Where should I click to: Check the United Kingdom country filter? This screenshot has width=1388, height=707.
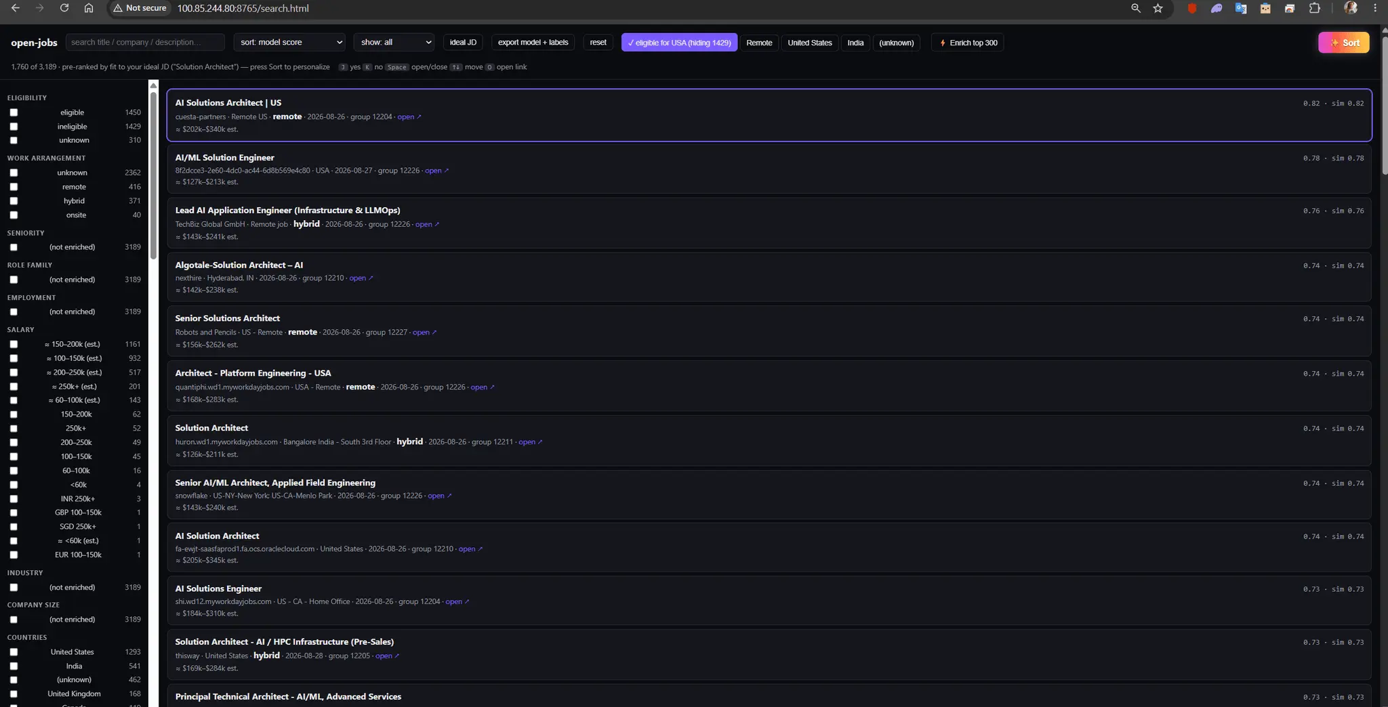click(14, 694)
